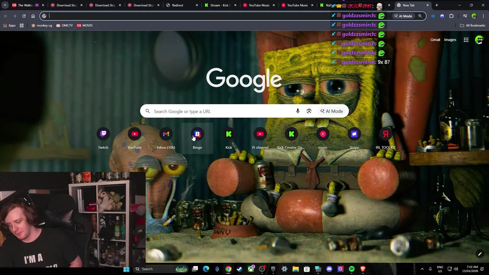Open the Windows Start menu
Viewport: 489px width, 275px height.
click(126, 269)
